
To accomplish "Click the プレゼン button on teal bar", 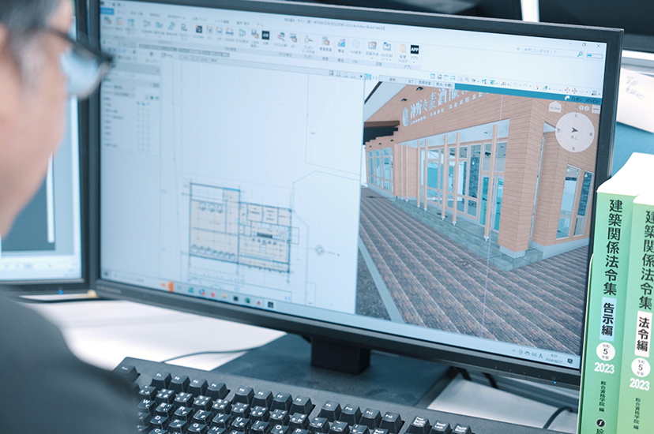I will coord(576,99).
